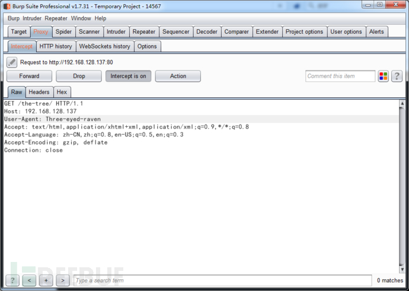This screenshot has height=291, width=409.
Task: Click the request pane scroll up arrow
Action: [402, 103]
